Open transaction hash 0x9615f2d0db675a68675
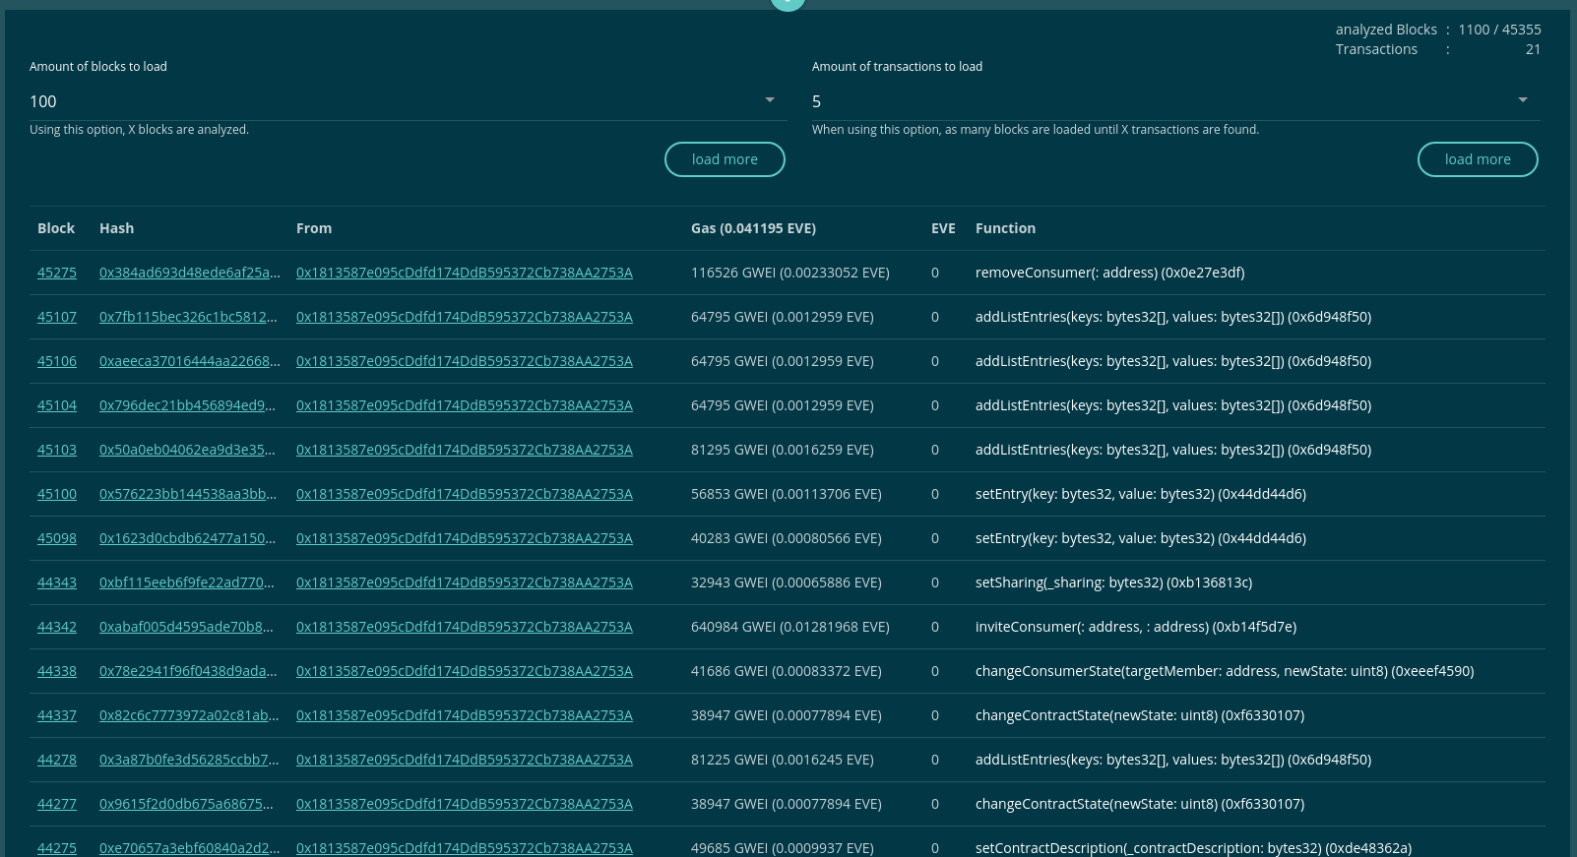The width and height of the screenshot is (1577, 857). tap(186, 804)
